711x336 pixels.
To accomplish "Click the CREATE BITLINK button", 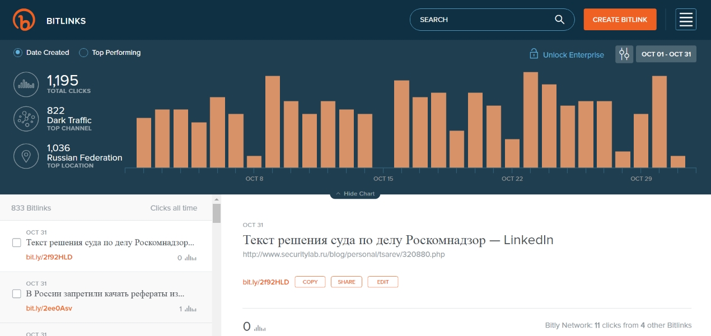I will (620, 20).
